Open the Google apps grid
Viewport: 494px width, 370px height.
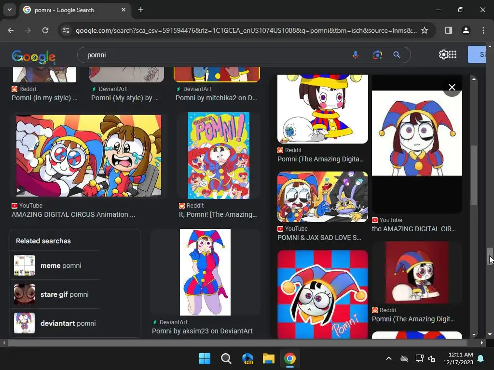point(453,54)
